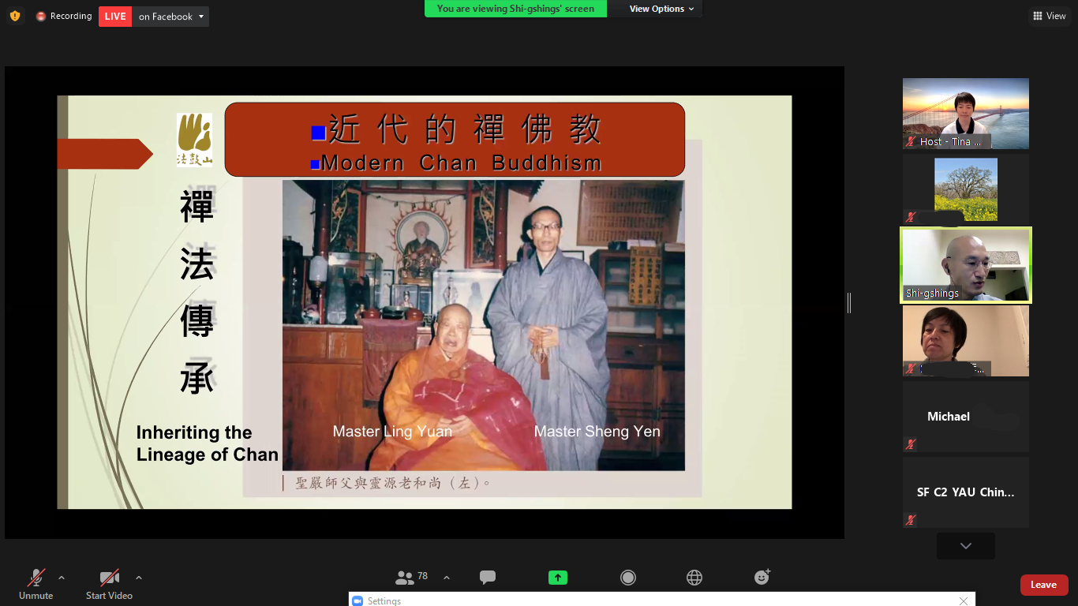Viewport: 1078px width, 606px height.
Task: Click the Dharma Drum Mountain logo on slide
Action: tap(194, 140)
